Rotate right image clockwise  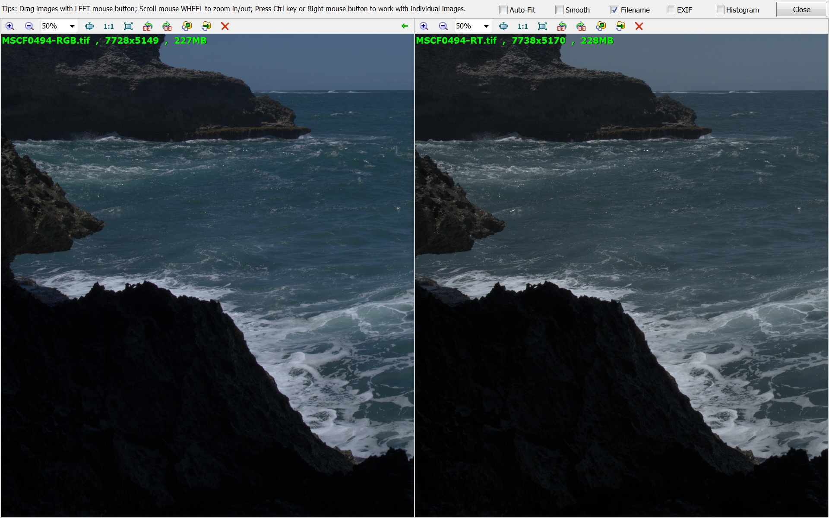pyautogui.click(x=581, y=26)
